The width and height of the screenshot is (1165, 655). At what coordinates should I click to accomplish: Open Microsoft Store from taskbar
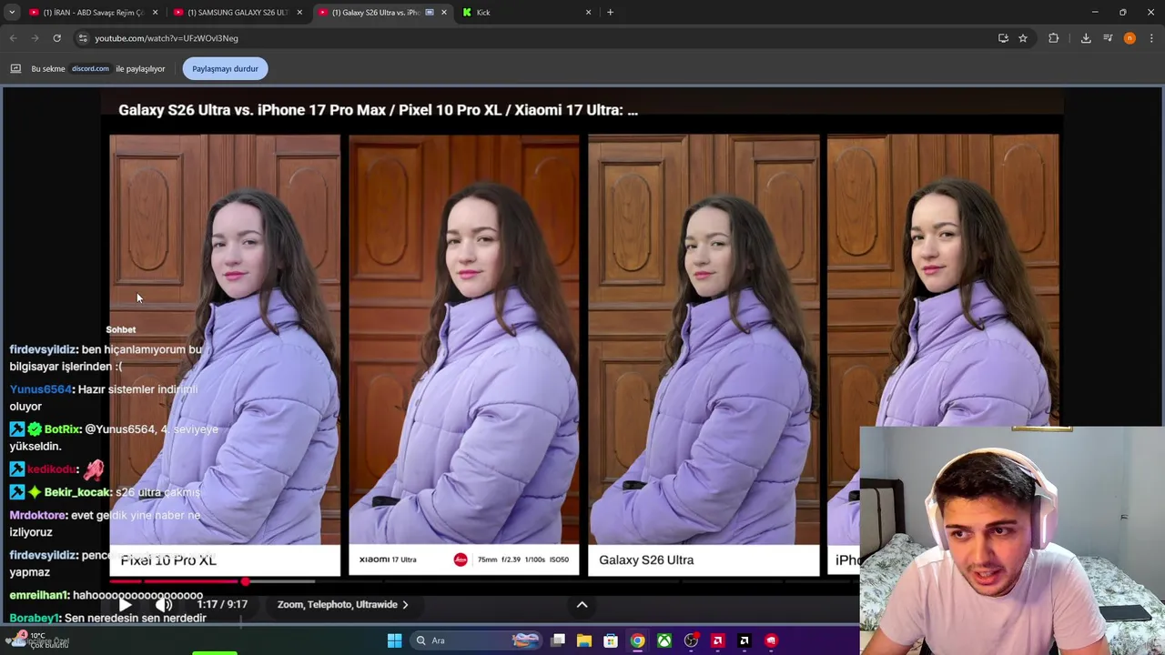pyautogui.click(x=611, y=640)
